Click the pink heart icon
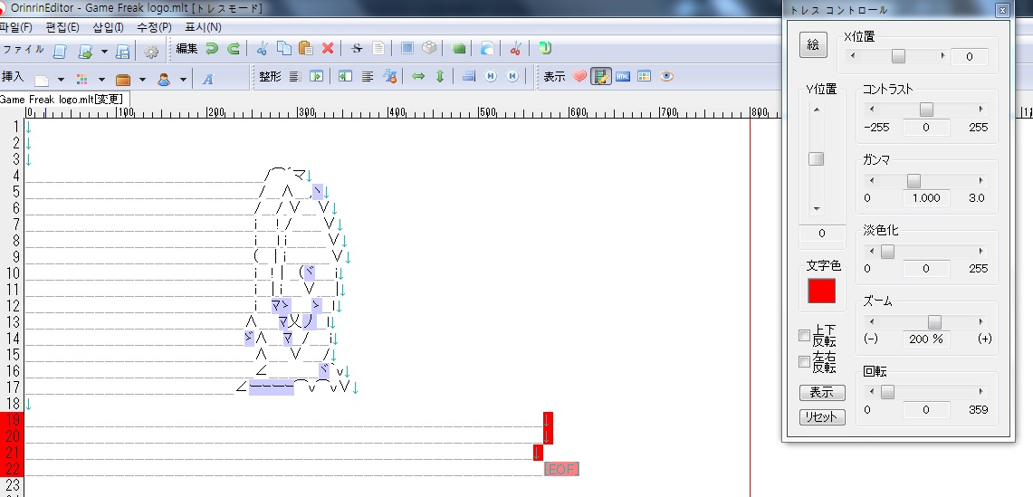 click(x=579, y=77)
